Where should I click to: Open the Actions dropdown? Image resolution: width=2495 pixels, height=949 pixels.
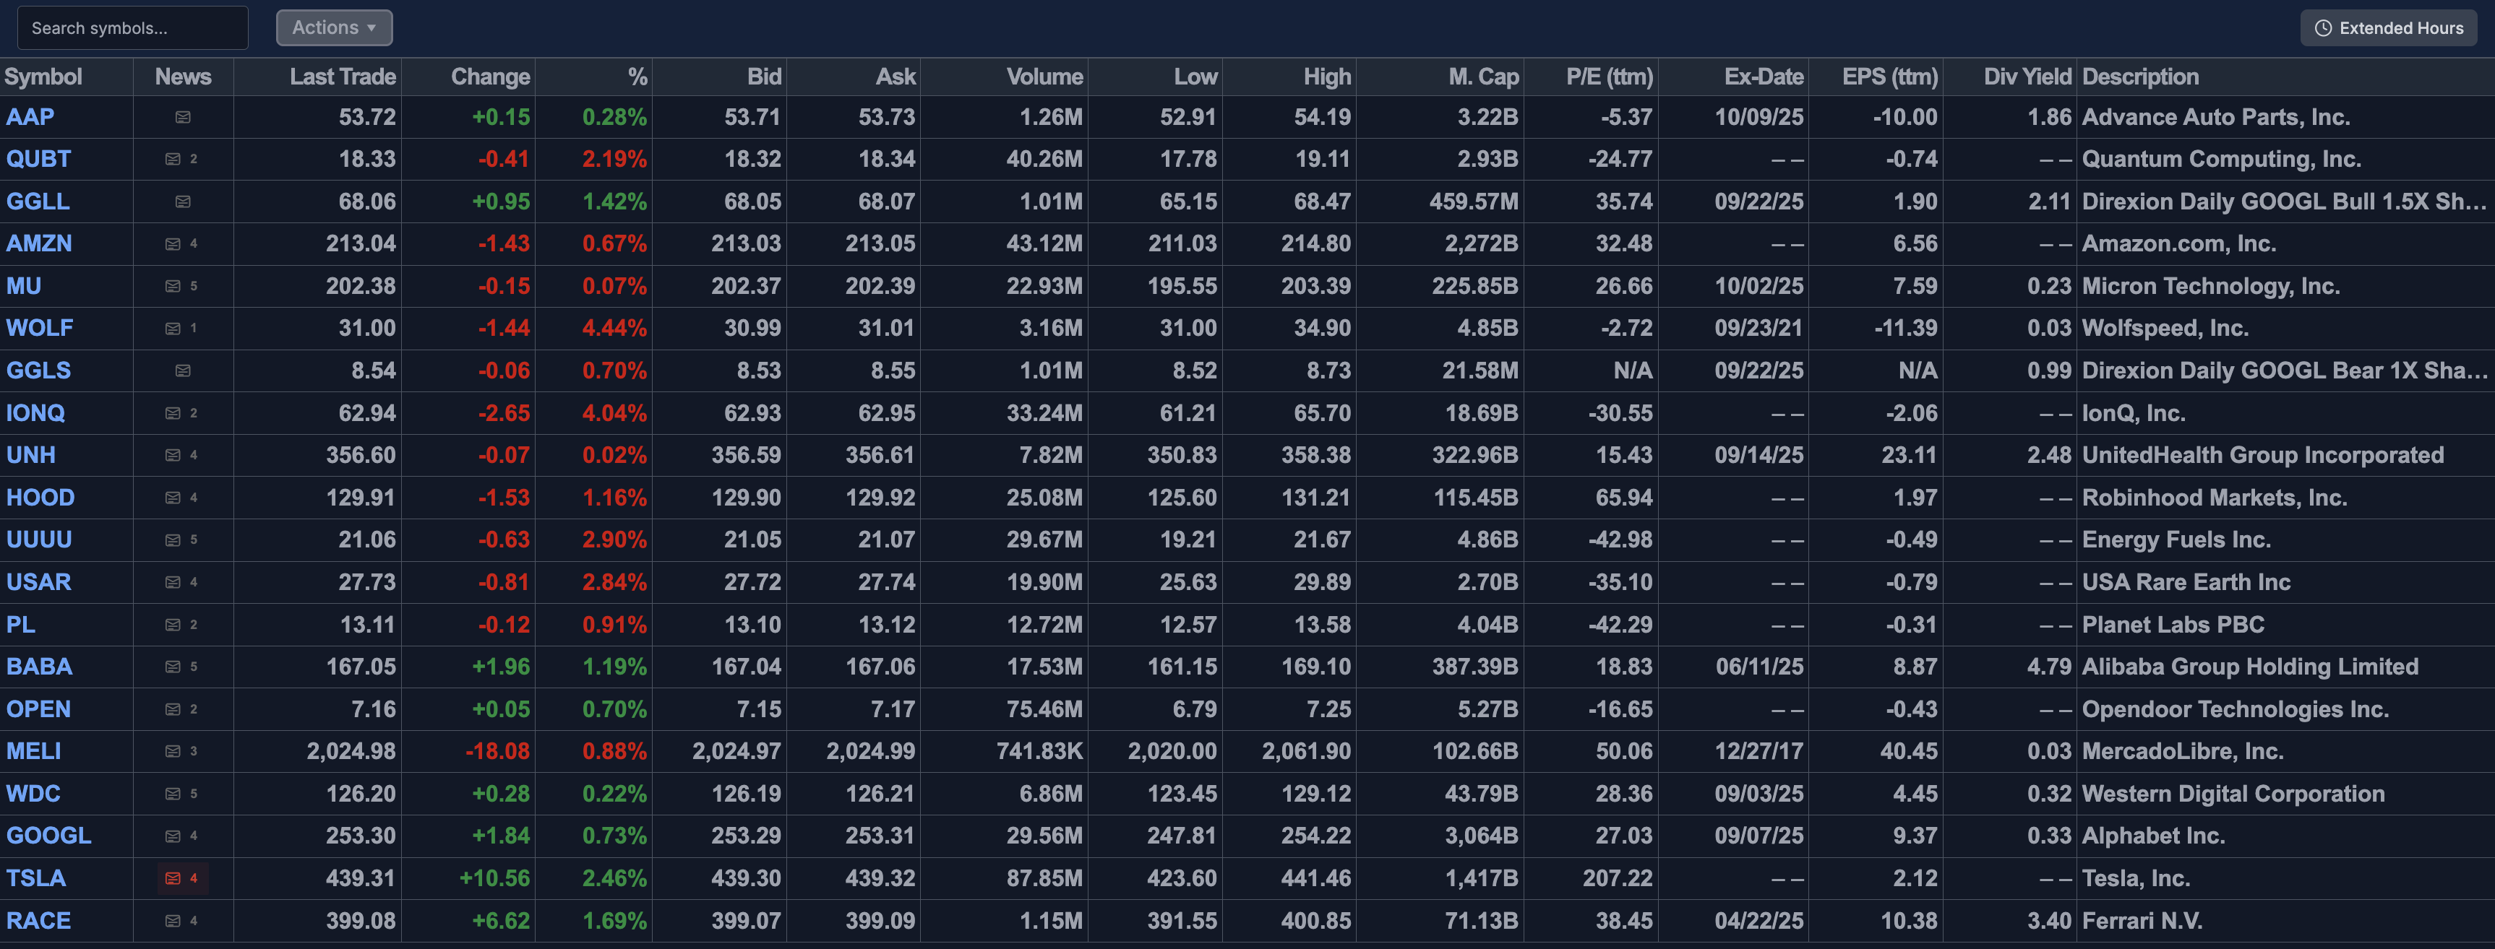tap(334, 28)
